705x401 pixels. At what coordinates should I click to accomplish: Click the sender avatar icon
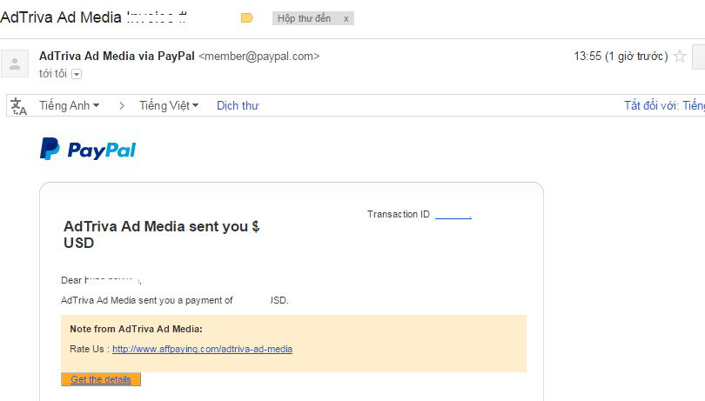pos(15,63)
